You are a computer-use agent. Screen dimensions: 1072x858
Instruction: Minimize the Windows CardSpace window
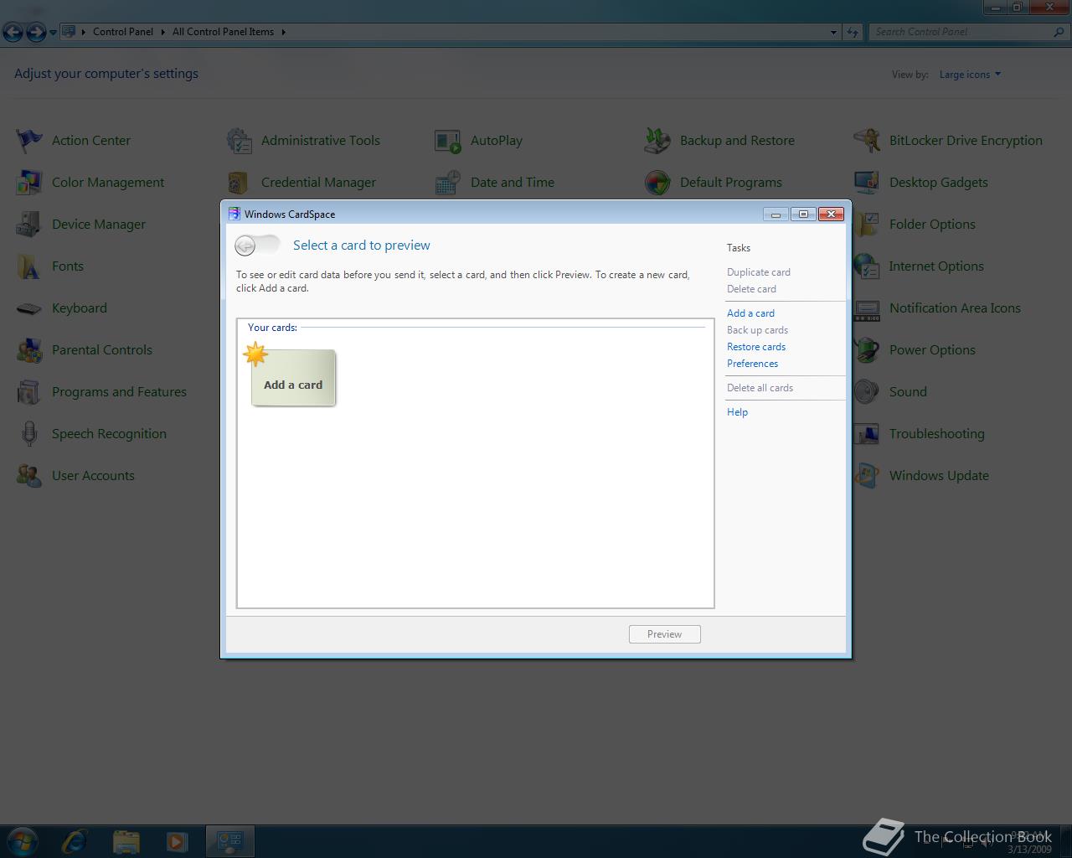(x=776, y=214)
